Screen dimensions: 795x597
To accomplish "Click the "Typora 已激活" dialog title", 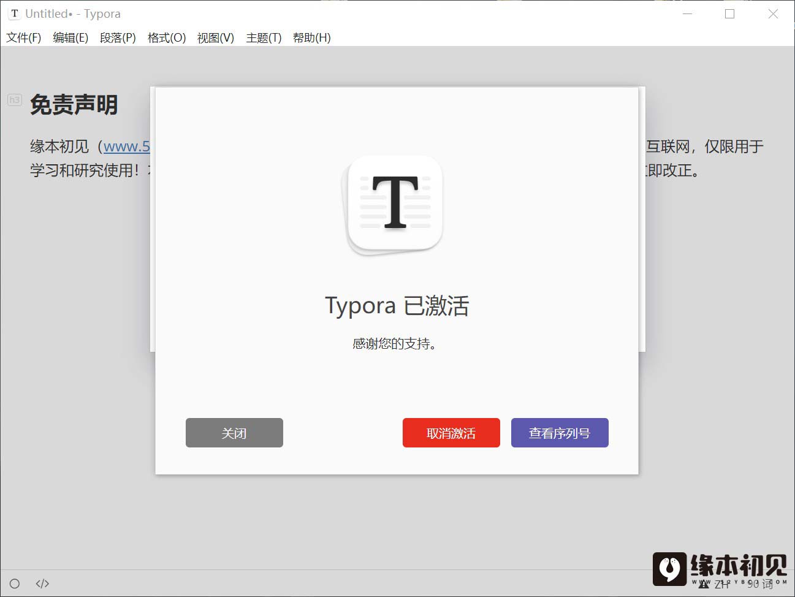I will point(397,305).
